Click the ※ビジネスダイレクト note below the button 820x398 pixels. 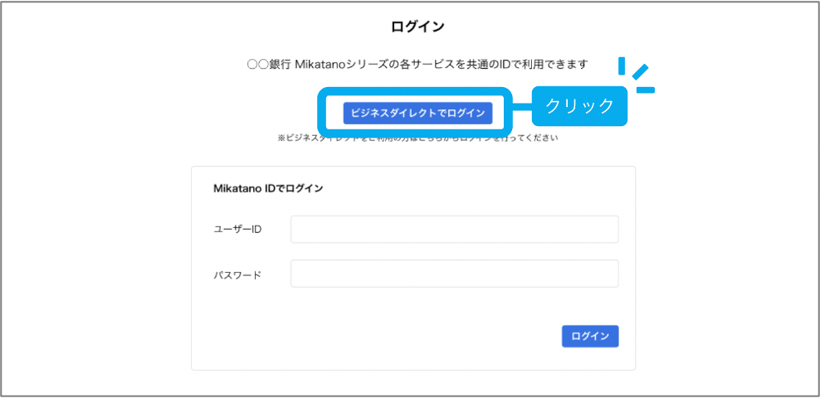(417, 139)
